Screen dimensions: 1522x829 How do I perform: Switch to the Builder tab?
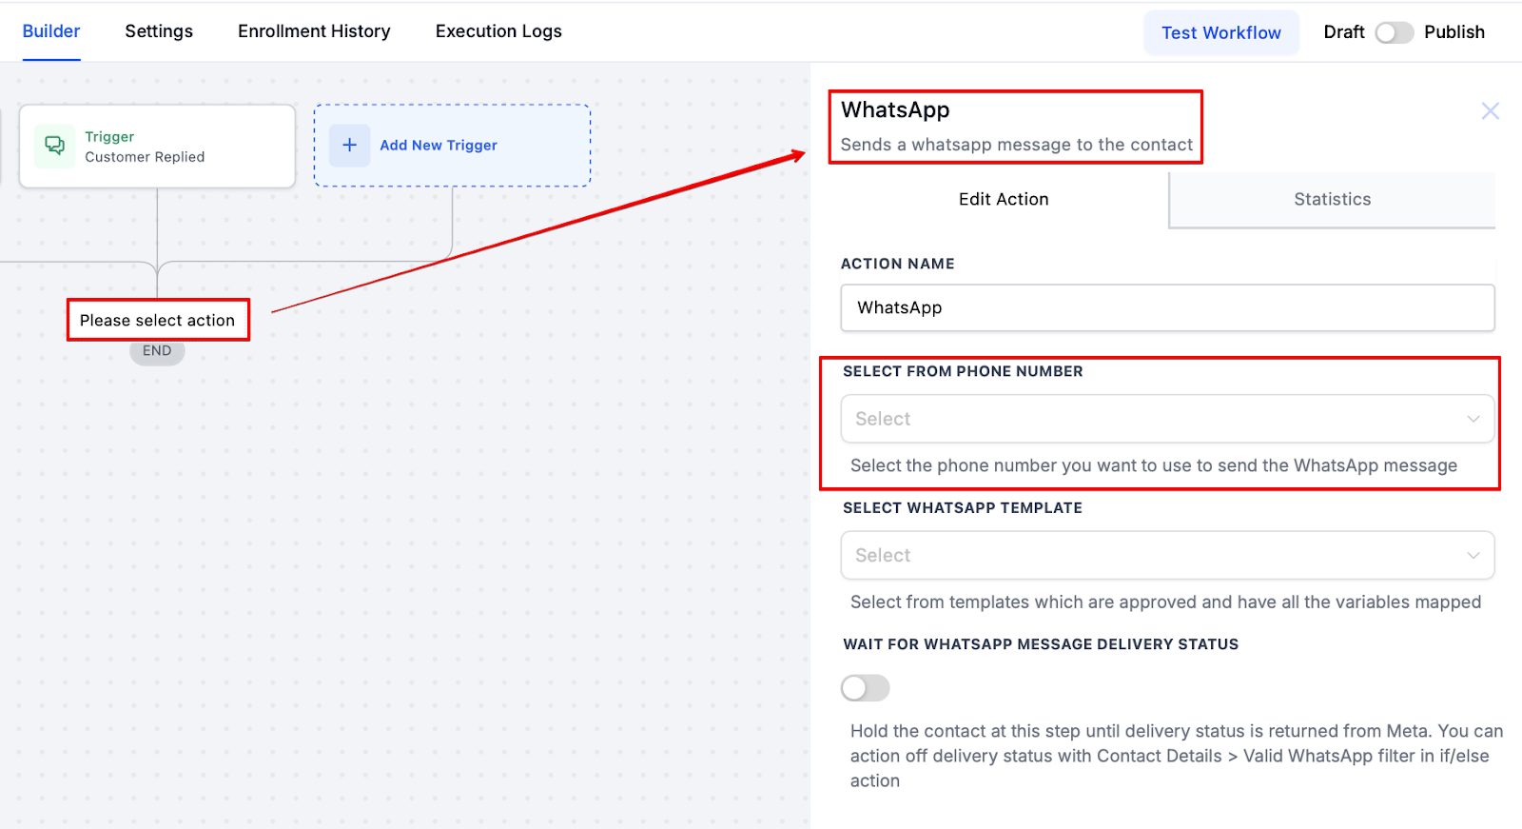tap(51, 31)
